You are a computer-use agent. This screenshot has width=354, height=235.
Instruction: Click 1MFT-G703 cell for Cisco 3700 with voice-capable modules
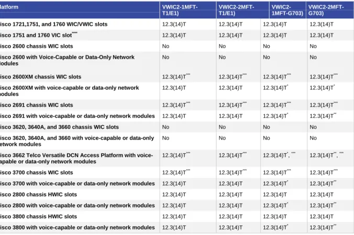[275, 183]
